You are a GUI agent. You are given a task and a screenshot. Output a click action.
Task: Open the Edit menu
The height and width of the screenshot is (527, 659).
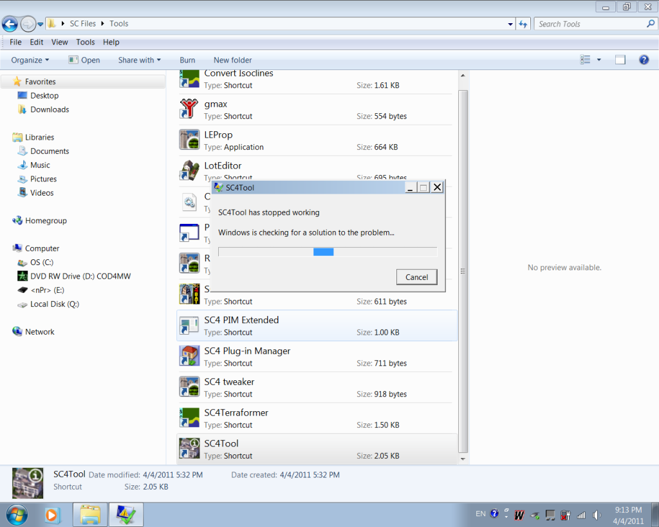tap(37, 42)
